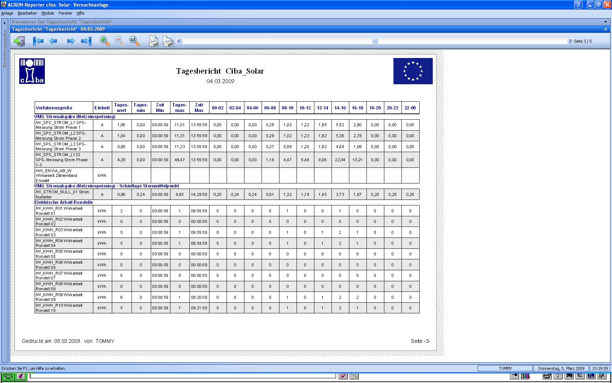The image size is (612, 383).
Task: Open the Anlage menu
Action: pos(7,13)
